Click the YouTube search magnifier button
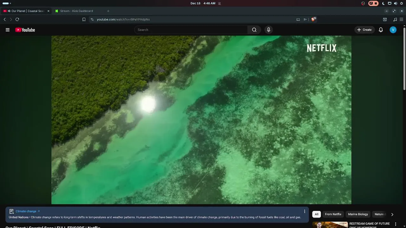 (254, 30)
